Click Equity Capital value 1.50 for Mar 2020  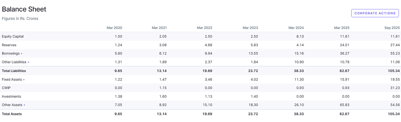click(x=118, y=37)
